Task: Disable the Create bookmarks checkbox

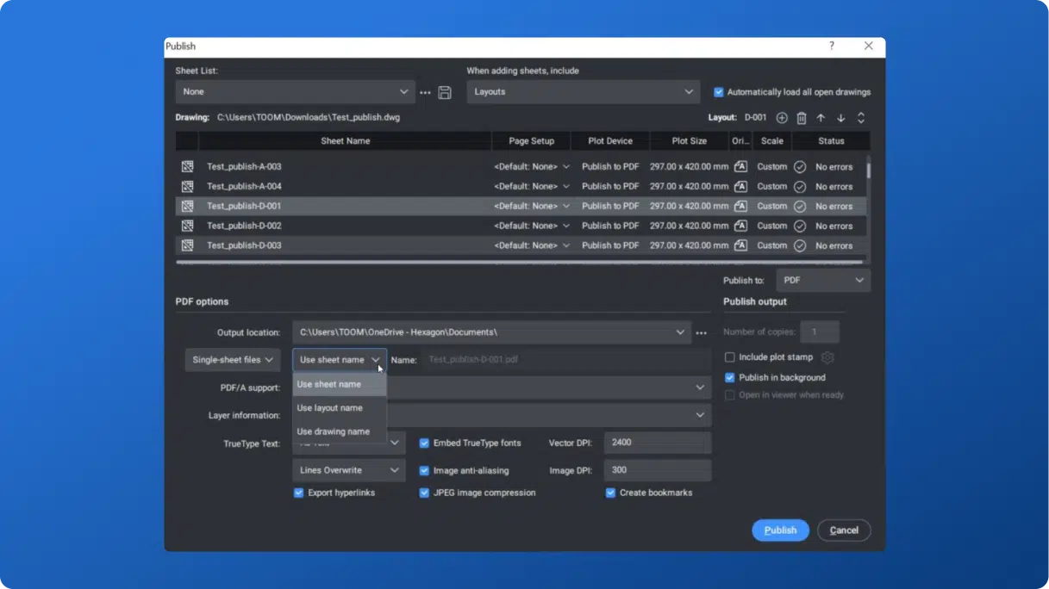Action: tap(610, 493)
